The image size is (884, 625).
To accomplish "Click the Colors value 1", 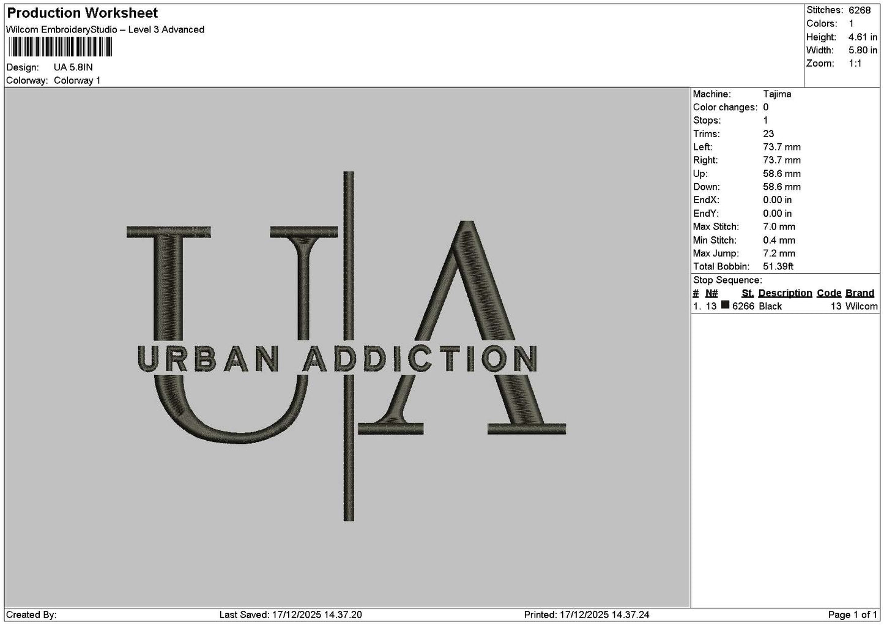I will [851, 24].
